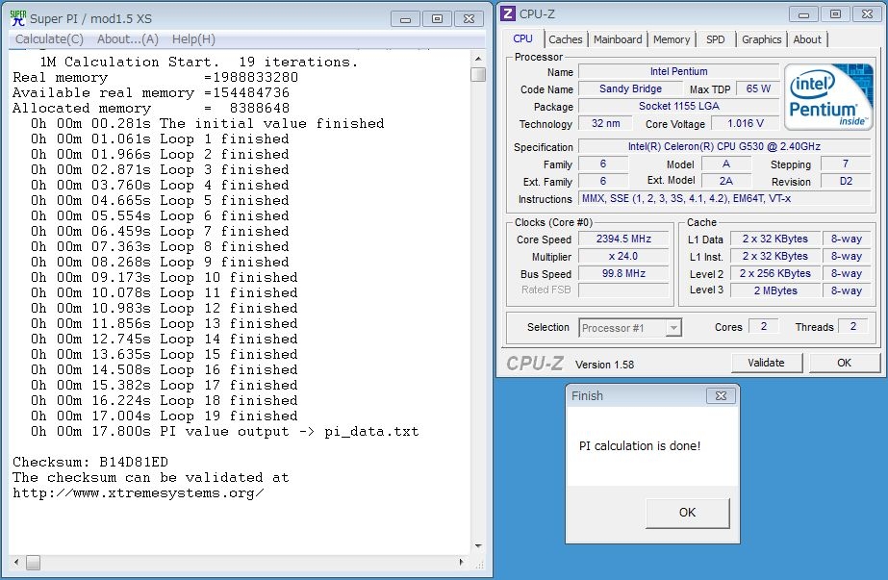888x580 pixels.
Task: Click the Super PI scrollbar up arrow
Action: pyautogui.click(x=478, y=57)
